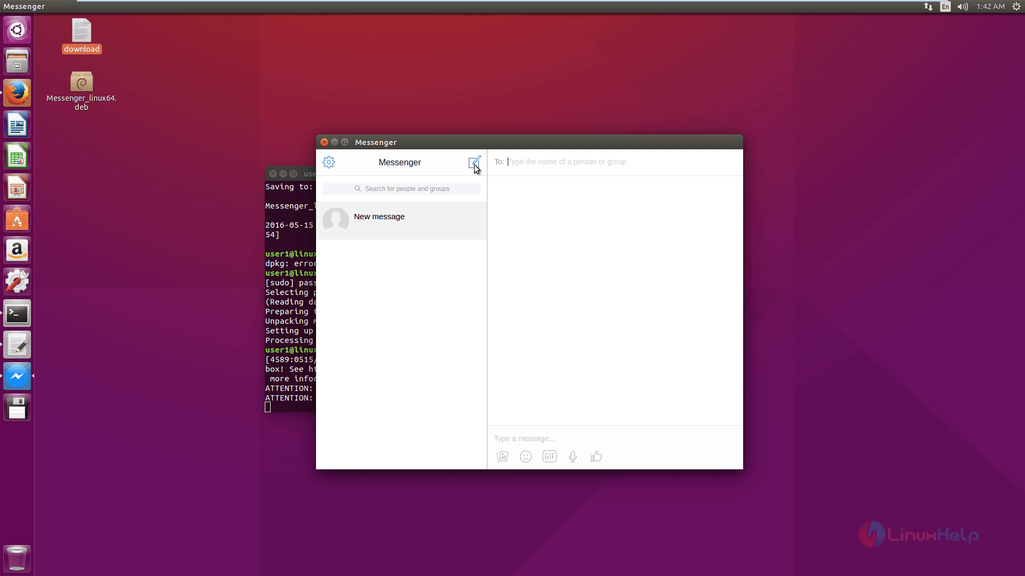Focus the Search for people and groups field
This screenshot has width=1025, height=576.
(401, 189)
